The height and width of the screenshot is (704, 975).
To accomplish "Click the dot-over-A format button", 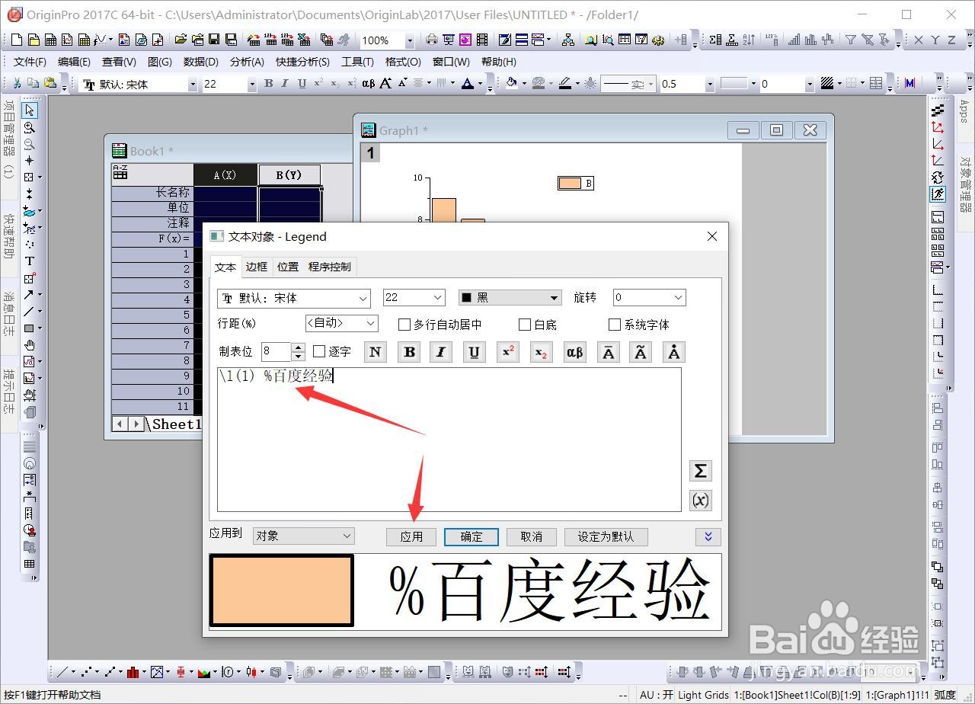I will pos(674,352).
